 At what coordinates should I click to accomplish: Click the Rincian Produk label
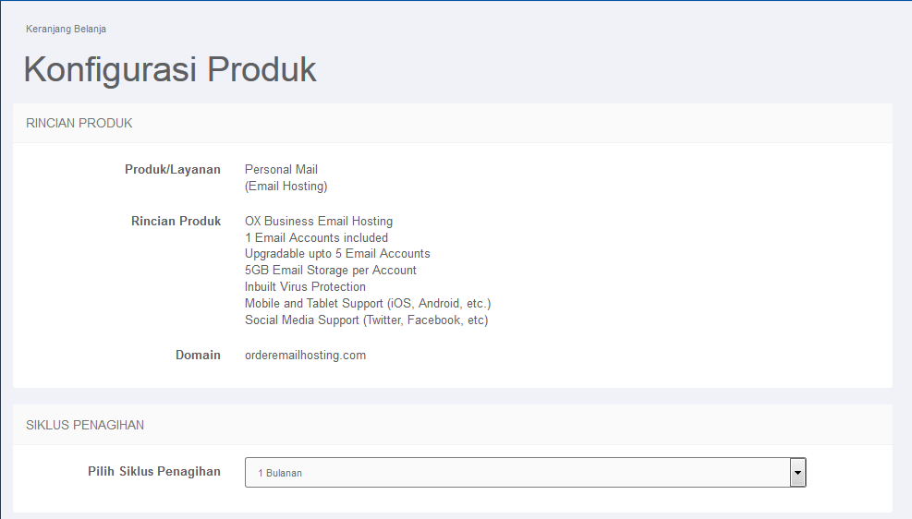pos(176,222)
